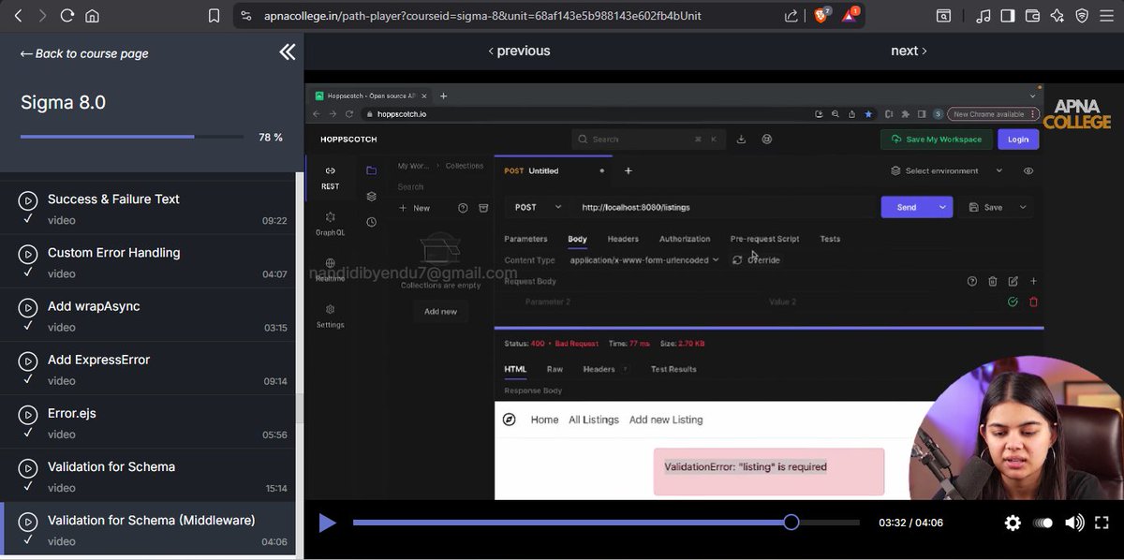Open the tab search icon in toolbar
The width and height of the screenshot is (1124, 560).
[x=942, y=16]
